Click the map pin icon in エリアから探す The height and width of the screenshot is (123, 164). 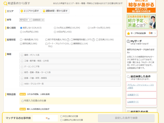click(x=22, y=11)
